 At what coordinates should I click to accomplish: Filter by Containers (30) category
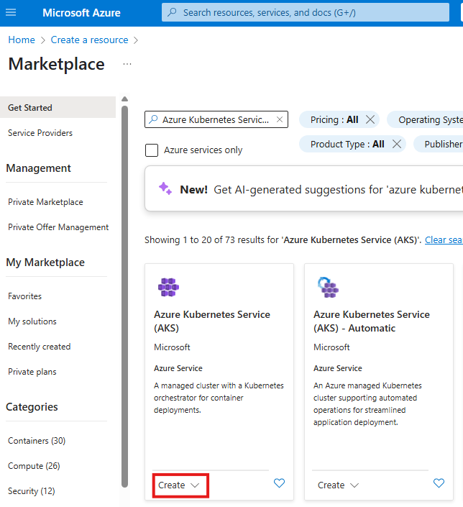tap(37, 441)
